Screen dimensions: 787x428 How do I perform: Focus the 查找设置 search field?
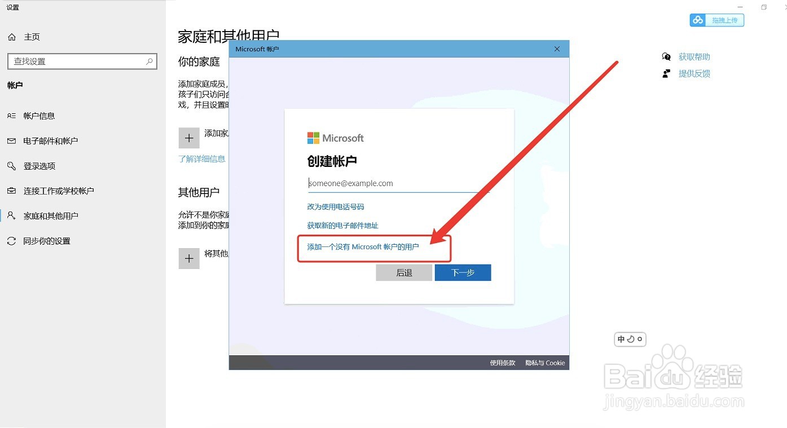(82, 61)
